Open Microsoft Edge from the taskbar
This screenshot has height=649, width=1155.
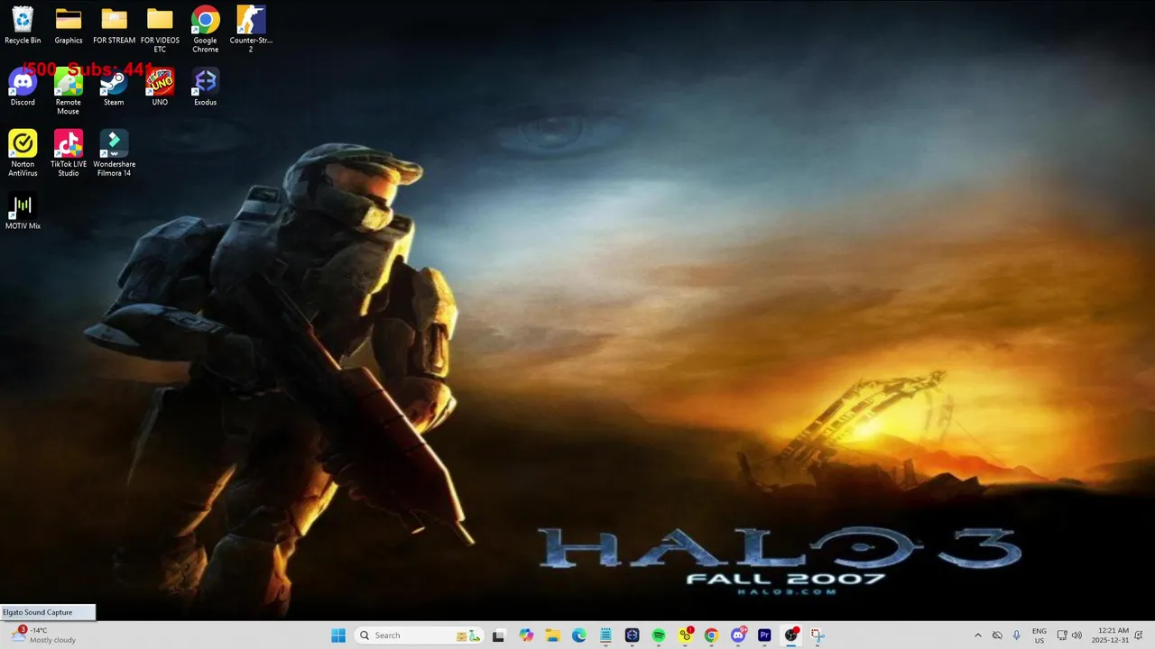[579, 635]
